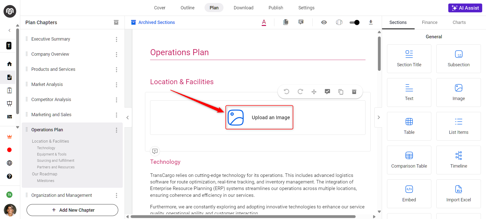This screenshot has width=486, height=219.
Task: Add a Table block
Action: coord(409,126)
